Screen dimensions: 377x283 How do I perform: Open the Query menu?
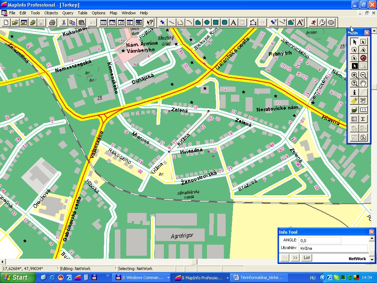[x=68, y=13]
